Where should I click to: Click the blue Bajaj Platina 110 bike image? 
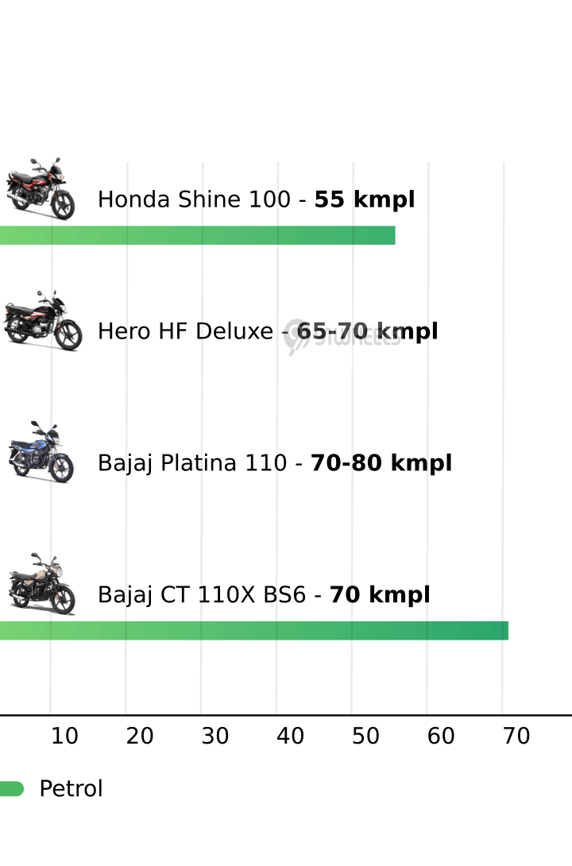pos(41,452)
